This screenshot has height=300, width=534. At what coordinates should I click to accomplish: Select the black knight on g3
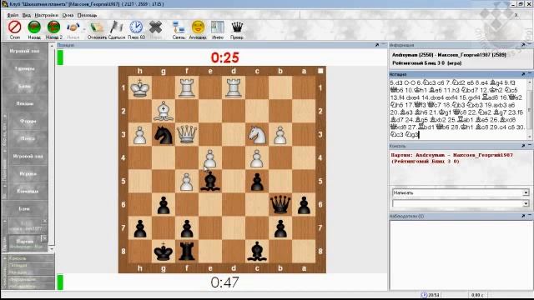point(164,134)
